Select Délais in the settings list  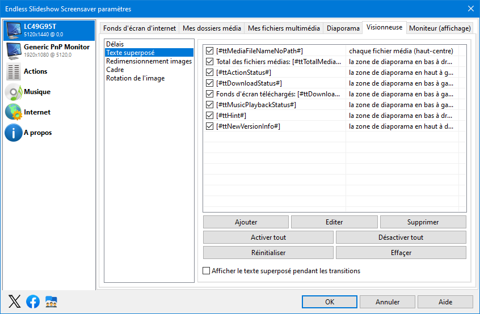pos(149,44)
